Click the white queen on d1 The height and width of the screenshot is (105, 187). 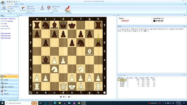[x=63, y=86]
